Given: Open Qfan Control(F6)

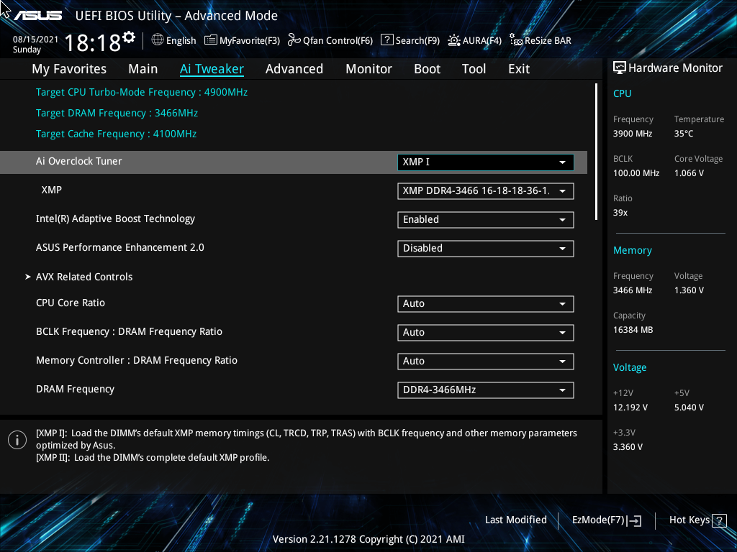Looking at the screenshot, I should pyautogui.click(x=330, y=40).
